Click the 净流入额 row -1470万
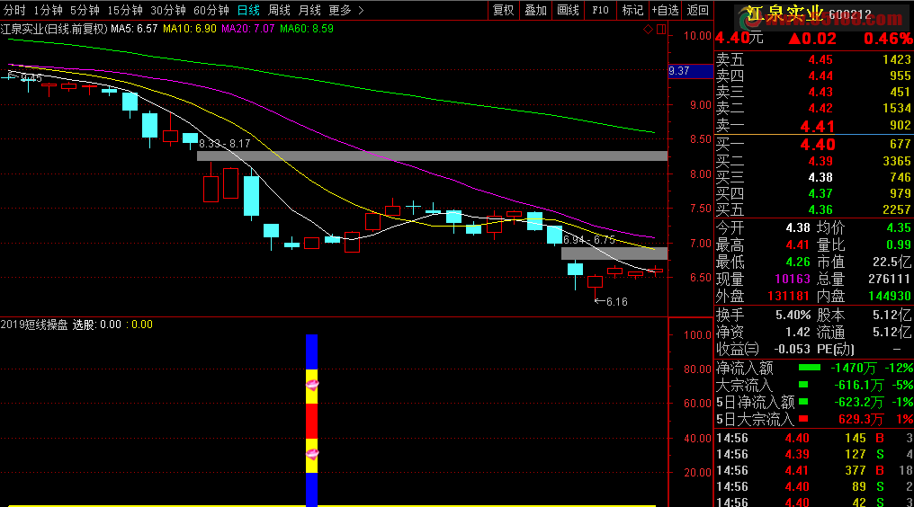This screenshot has height=507, width=914. pos(814,368)
